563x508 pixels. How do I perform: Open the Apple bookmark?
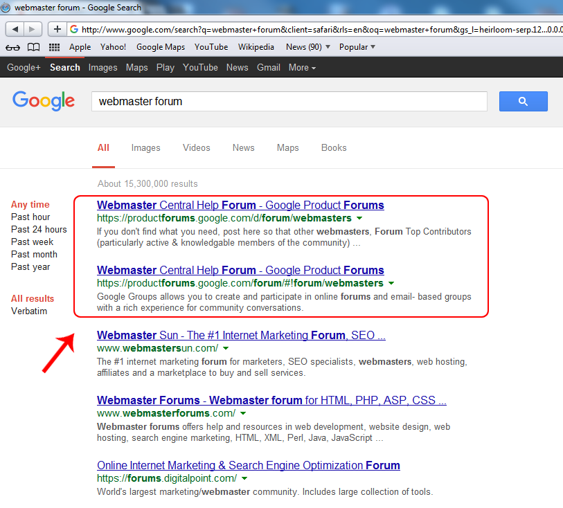(80, 47)
